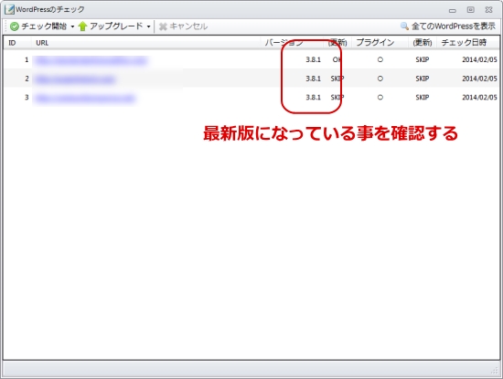This screenshot has height=379, width=503.
Task: Click the plugin circle mark in row 1
Action: (x=380, y=59)
